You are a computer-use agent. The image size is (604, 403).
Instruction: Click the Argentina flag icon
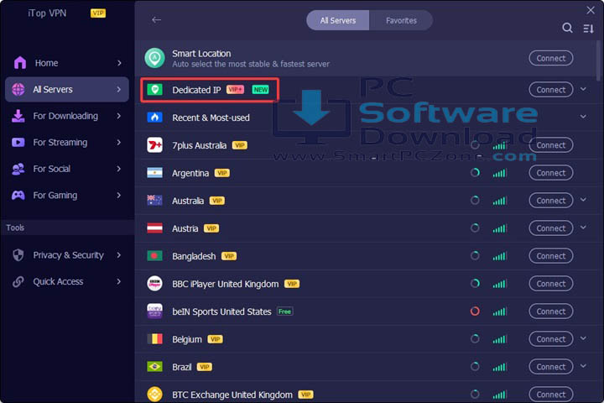[155, 173]
